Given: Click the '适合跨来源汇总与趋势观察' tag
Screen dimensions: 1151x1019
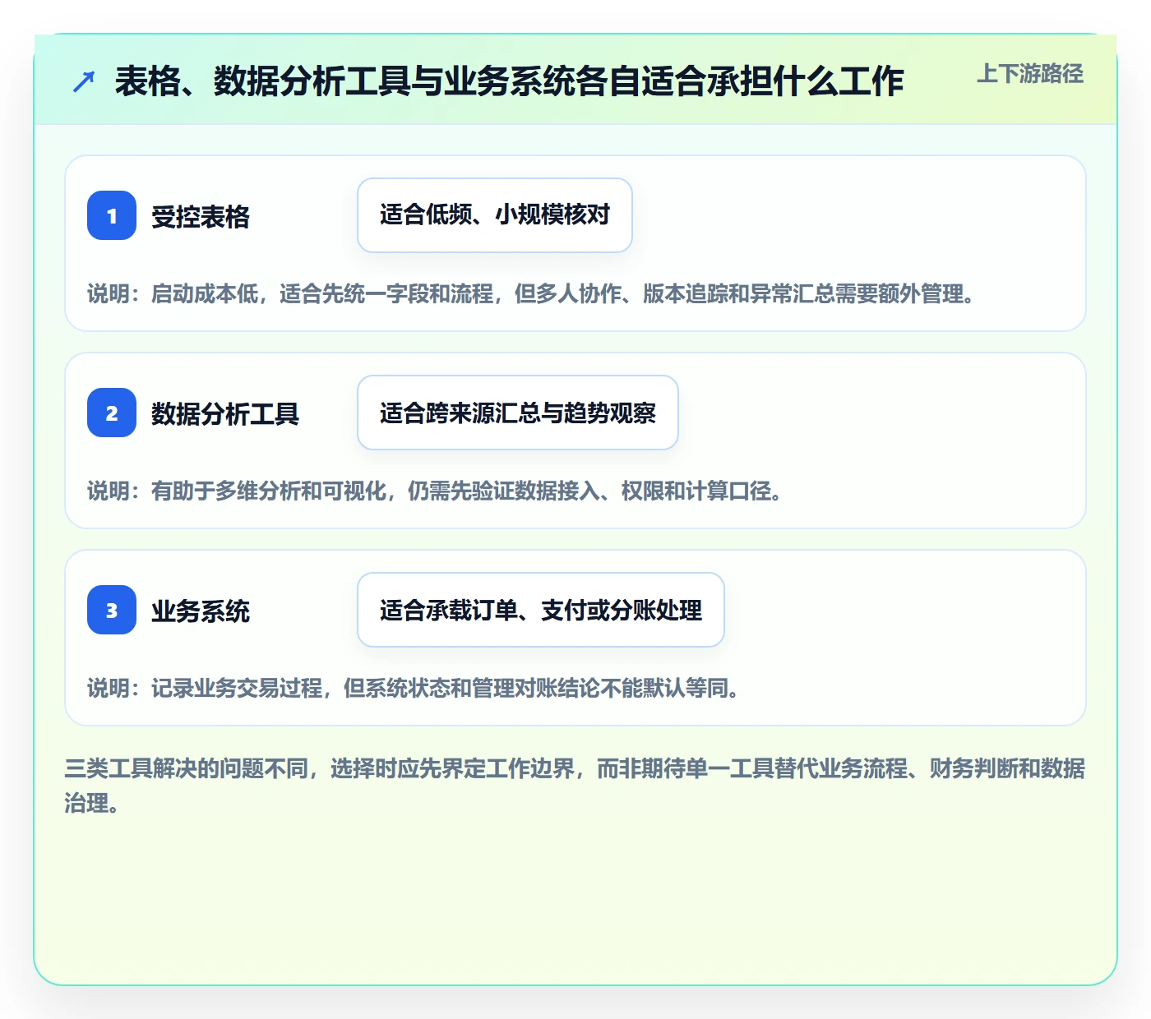Looking at the screenshot, I should point(518,413).
